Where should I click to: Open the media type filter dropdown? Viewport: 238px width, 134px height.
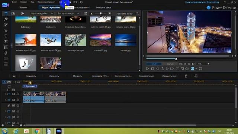coord(42,13)
